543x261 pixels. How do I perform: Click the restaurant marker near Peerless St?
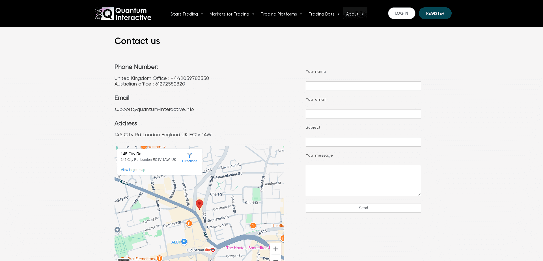coord(189,223)
